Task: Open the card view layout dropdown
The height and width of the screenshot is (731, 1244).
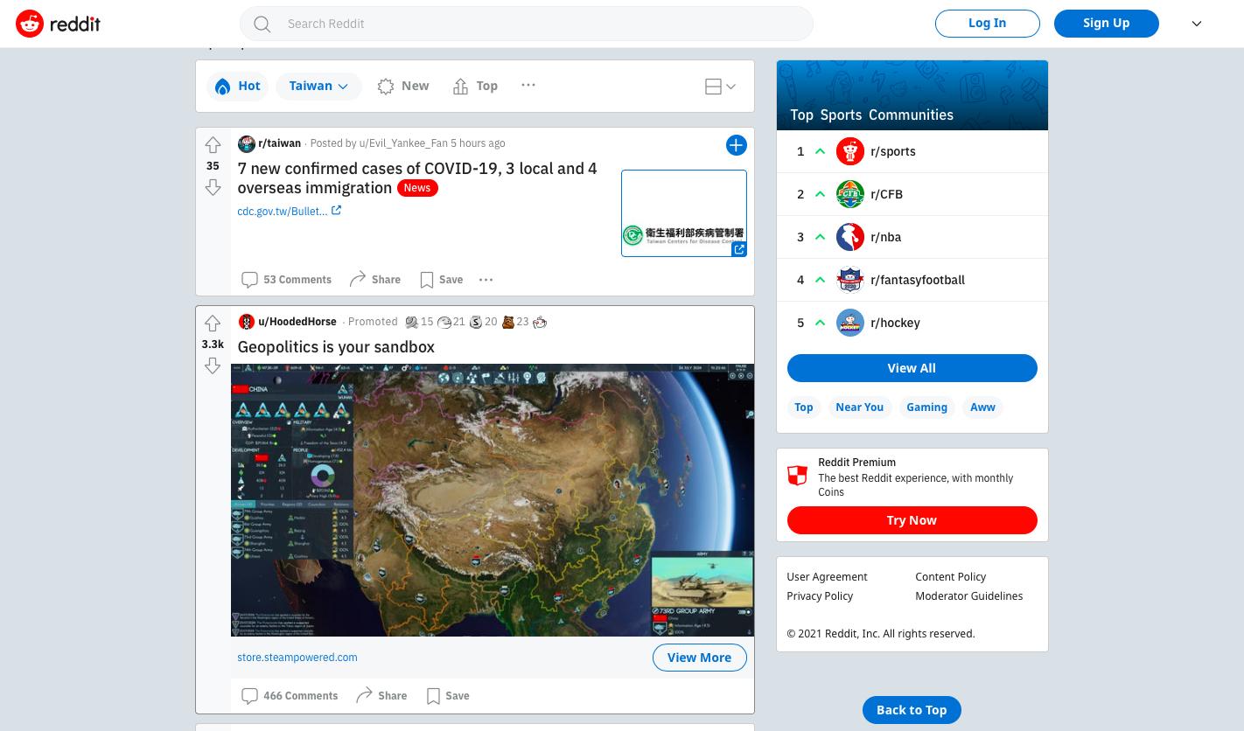Action: pyautogui.click(x=720, y=87)
